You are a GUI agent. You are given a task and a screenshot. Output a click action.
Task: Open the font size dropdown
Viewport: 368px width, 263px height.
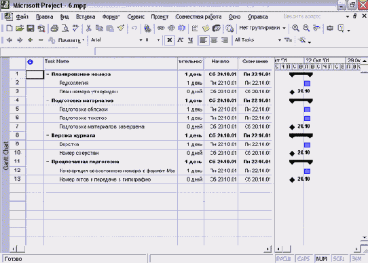(x=158, y=40)
